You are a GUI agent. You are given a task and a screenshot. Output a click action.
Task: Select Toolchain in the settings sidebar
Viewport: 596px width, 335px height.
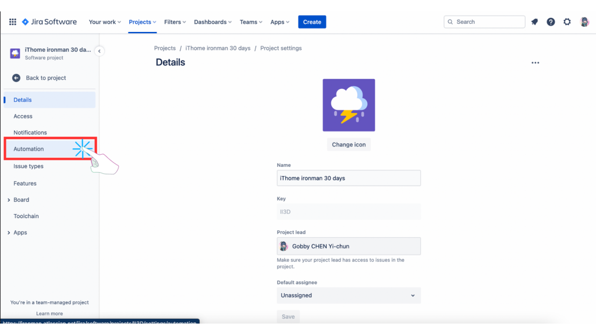click(26, 216)
